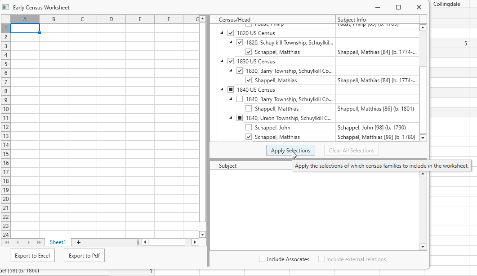Collapse the 1830 US Census node

pos(222,62)
